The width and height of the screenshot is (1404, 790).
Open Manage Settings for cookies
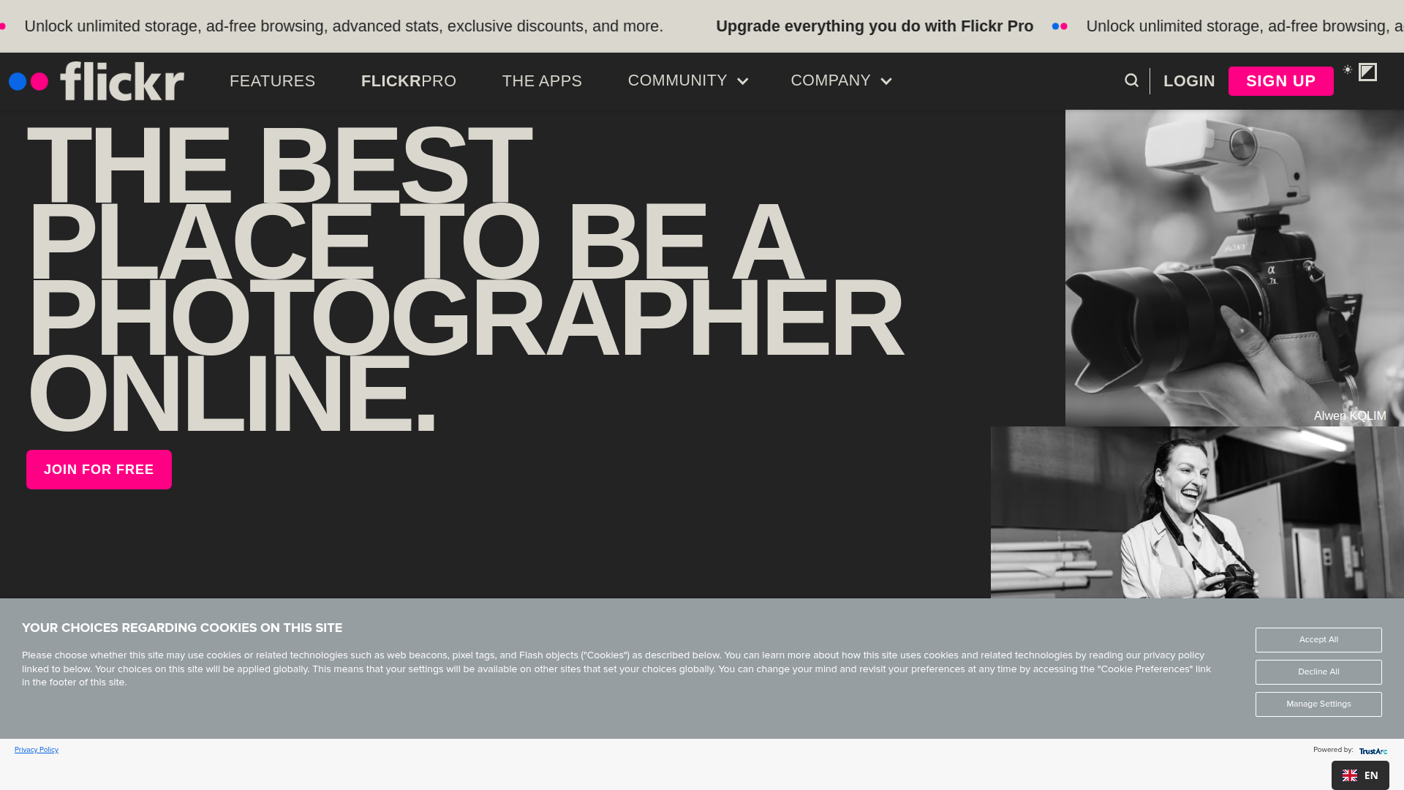point(1318,704)
